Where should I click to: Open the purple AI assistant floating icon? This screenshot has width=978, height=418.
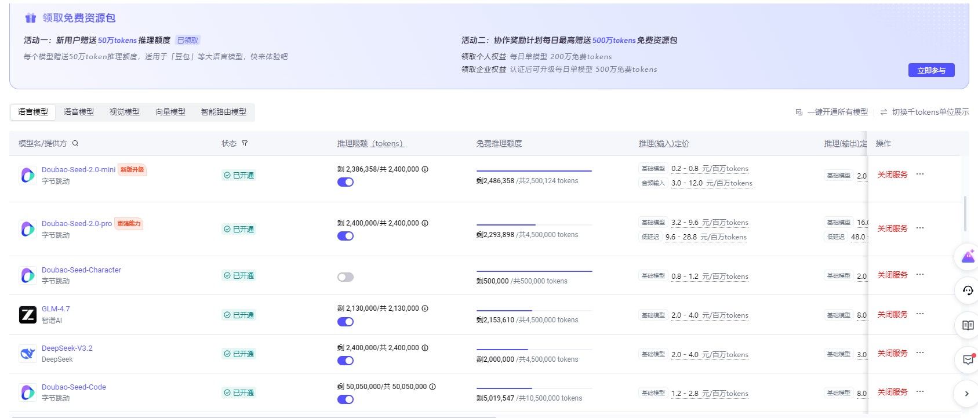tap(968, 256)
